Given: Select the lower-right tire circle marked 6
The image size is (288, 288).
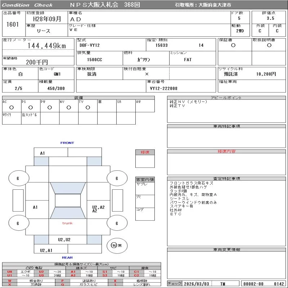Looking at the screenshot, I should (117, 223).
